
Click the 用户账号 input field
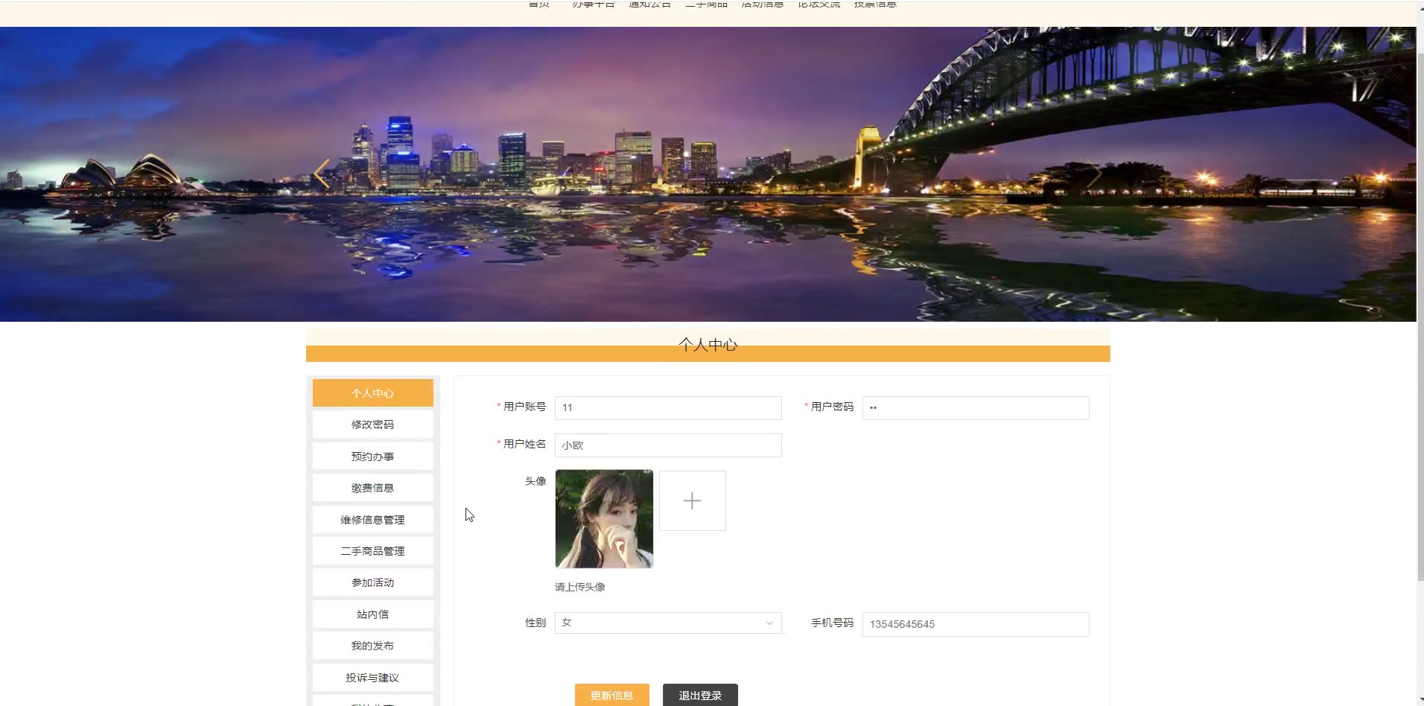[x=667, y=407]
